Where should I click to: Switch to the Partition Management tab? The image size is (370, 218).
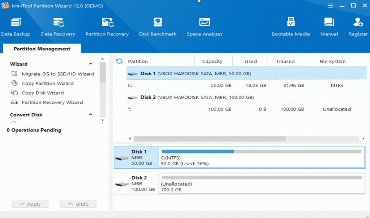(x=41, y=48)
